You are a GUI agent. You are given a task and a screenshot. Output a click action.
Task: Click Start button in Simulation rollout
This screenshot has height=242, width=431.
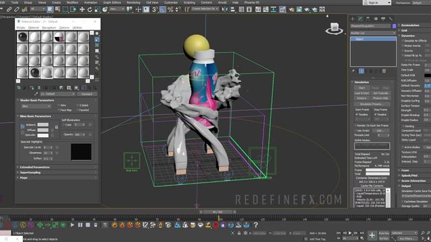click(x=362, y=88)
